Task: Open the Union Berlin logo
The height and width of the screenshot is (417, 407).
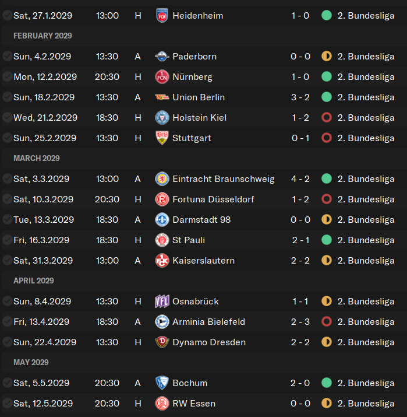Action: click(162, 97)
